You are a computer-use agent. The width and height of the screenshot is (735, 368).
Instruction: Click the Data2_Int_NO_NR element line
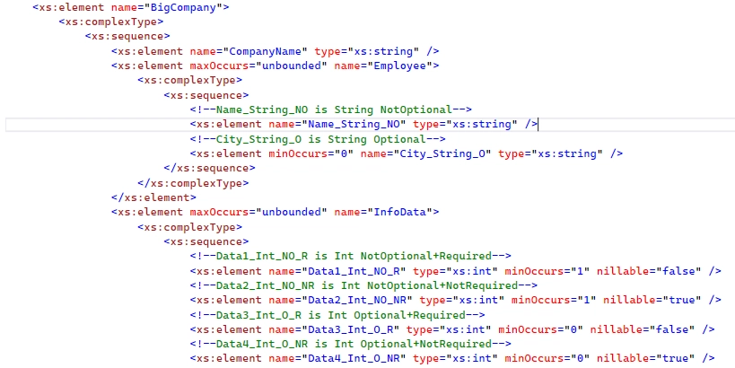[456, 300]
